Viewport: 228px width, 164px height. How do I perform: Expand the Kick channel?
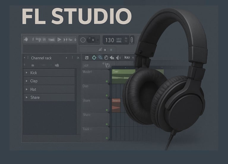pos(26,72)
